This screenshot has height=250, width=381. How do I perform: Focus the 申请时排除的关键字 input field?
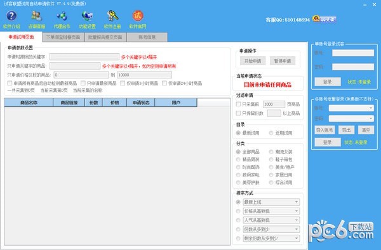[x=84, y=57]
